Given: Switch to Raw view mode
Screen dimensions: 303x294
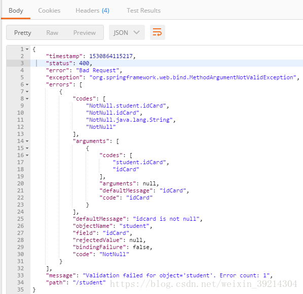Looking at the screenshot, I should coord(52,32).
